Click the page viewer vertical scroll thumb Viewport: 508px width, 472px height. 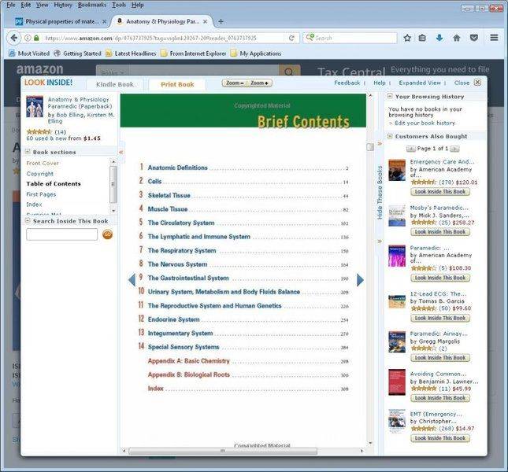point(370,147)
